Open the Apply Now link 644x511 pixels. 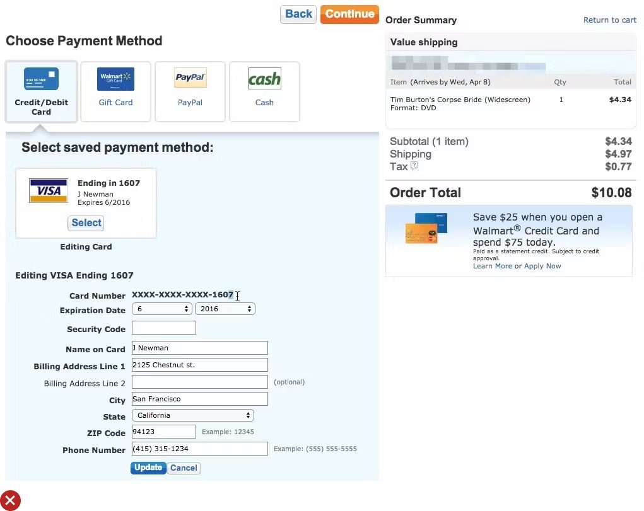click(x=542, y=266)
